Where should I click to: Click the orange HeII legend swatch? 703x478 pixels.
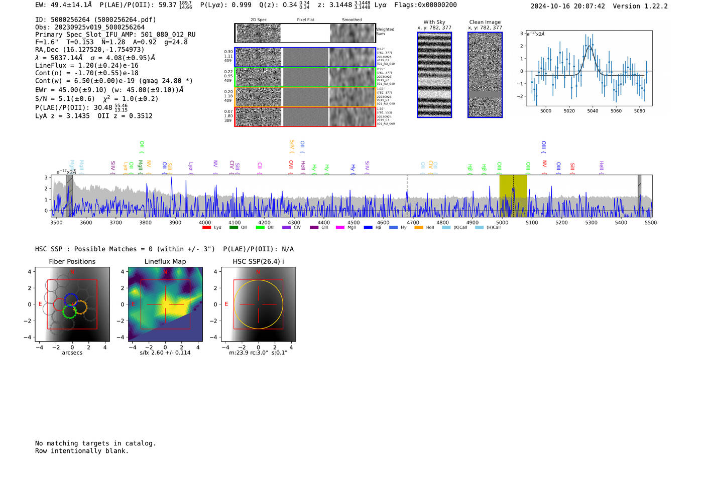click(x=419, y=228)
